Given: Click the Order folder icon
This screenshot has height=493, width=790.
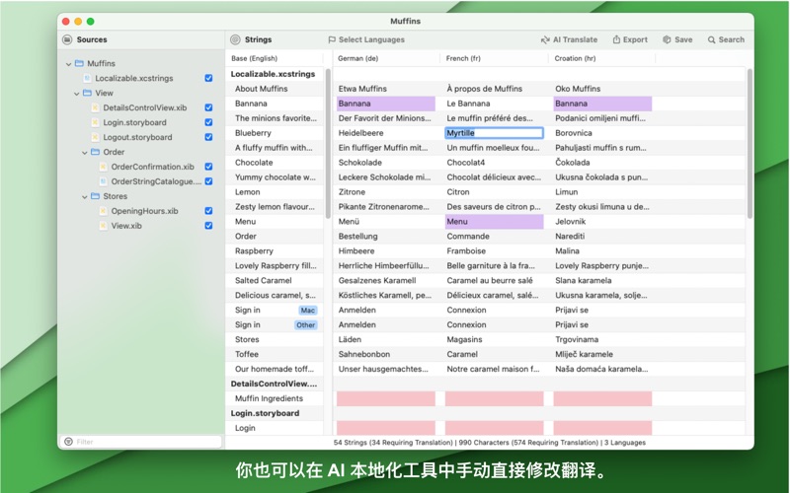Looking at the screenshot, I should coord(95,152).
